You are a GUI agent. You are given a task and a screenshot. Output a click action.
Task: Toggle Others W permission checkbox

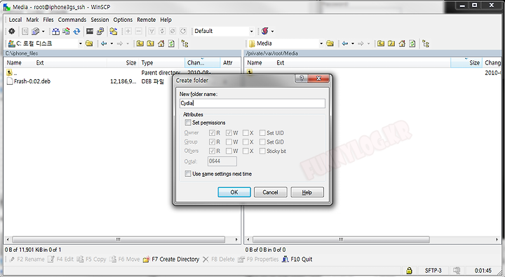click(x=229, y=151)
